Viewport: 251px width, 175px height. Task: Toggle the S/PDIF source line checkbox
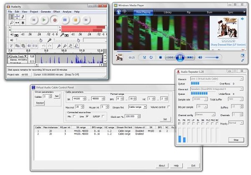(x=103, y=116)
